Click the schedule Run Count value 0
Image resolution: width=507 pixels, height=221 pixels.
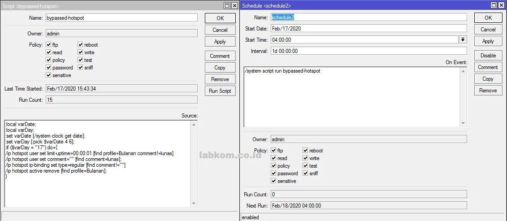click(x=368, y=195)
